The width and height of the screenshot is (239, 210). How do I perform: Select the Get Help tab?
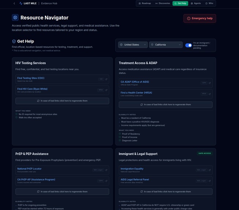(180, 3)
